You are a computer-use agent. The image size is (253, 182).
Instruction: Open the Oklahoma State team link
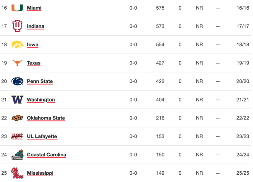click(46, 118)
